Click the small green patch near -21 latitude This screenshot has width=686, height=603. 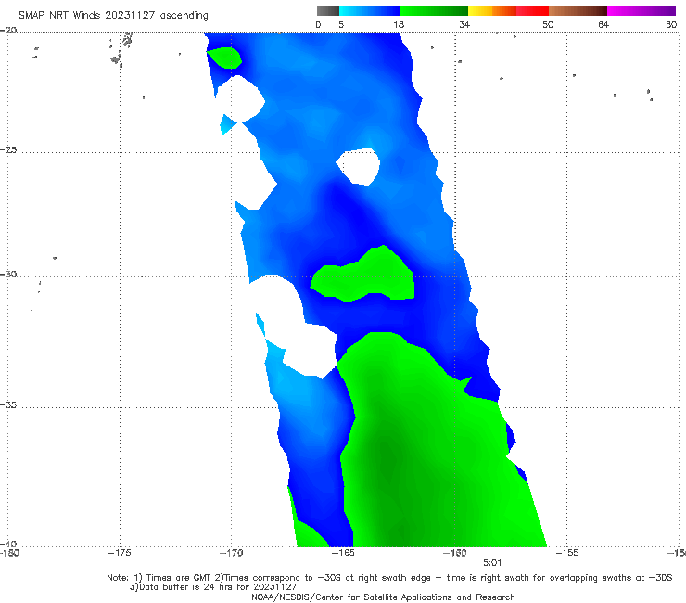[x=224, y=58]
